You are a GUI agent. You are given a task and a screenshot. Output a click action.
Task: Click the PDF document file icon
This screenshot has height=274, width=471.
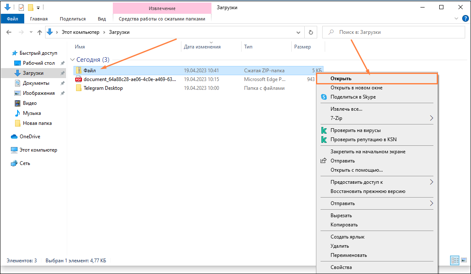(x=78, y=79)
